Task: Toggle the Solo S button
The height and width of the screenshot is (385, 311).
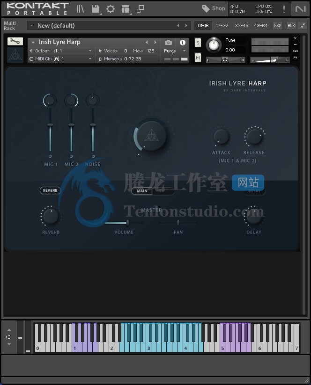Action: tap(198, 43)
